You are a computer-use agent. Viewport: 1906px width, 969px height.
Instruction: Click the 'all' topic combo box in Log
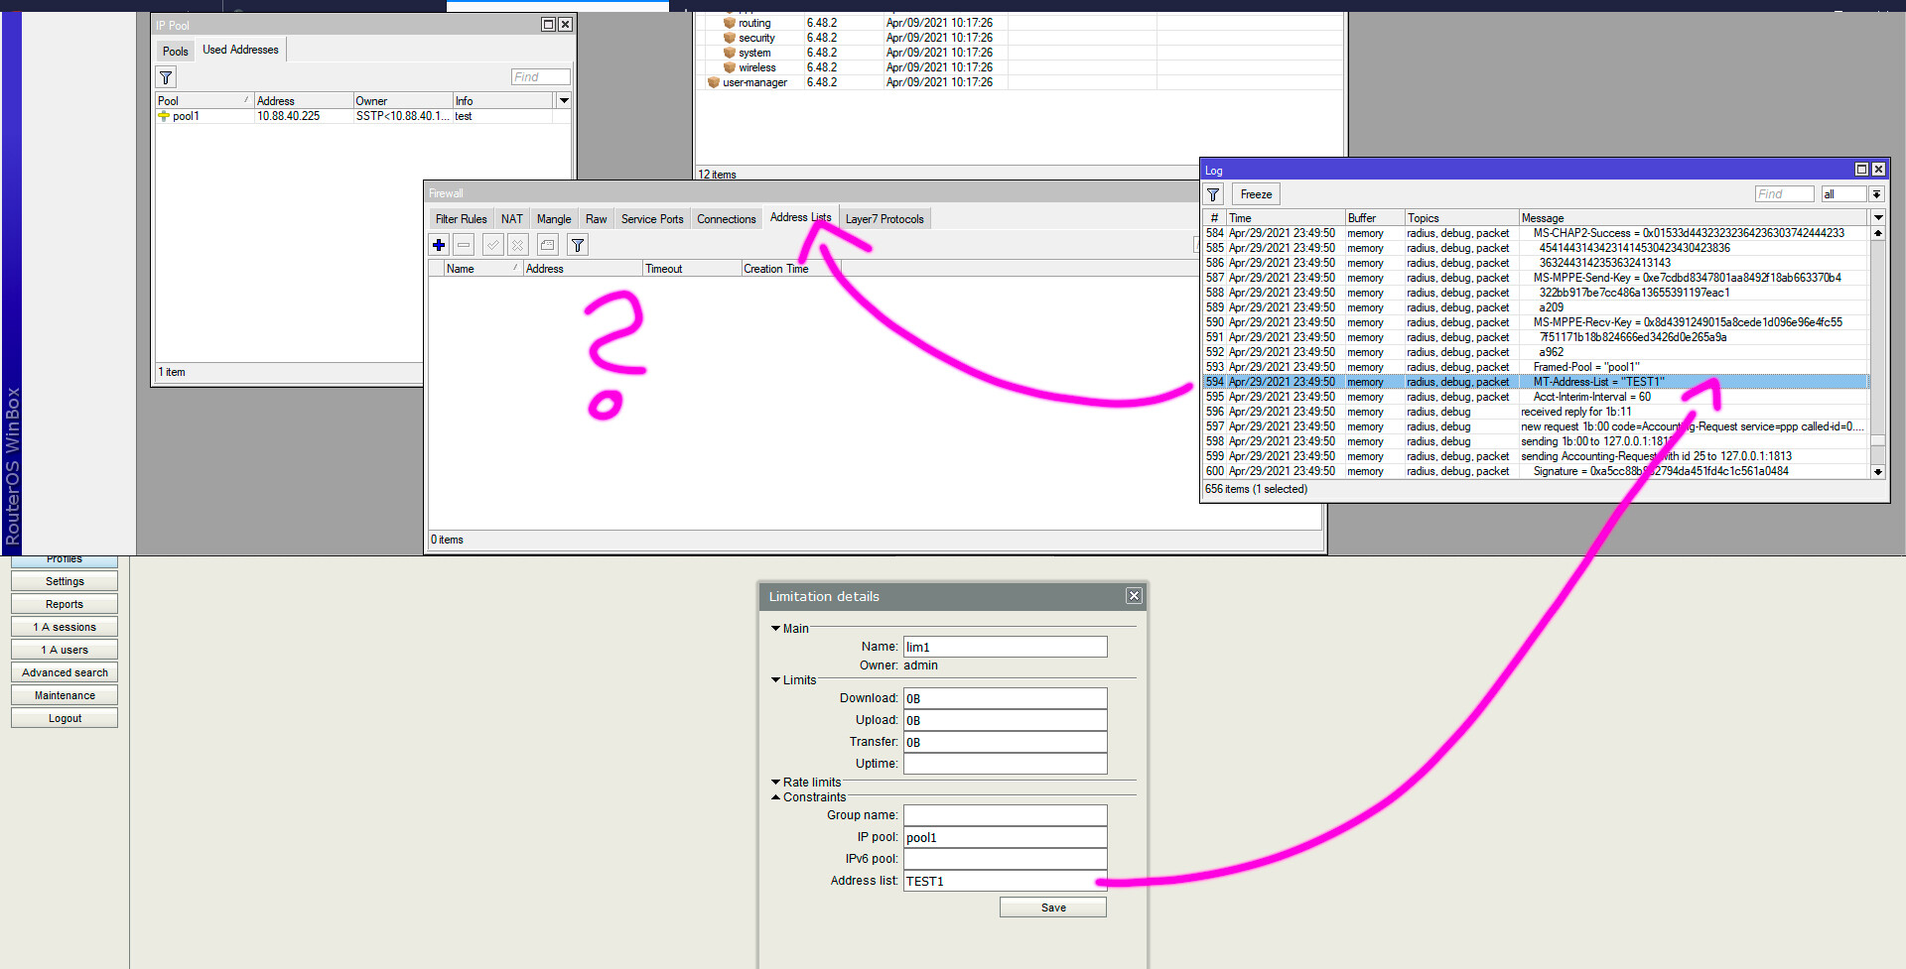[1843, 194]
